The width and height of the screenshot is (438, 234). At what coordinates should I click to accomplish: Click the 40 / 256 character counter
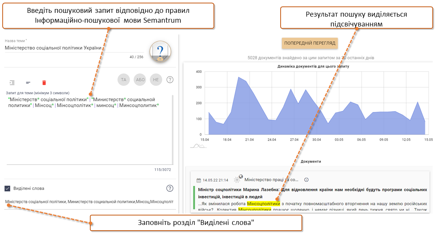(136, 57)
